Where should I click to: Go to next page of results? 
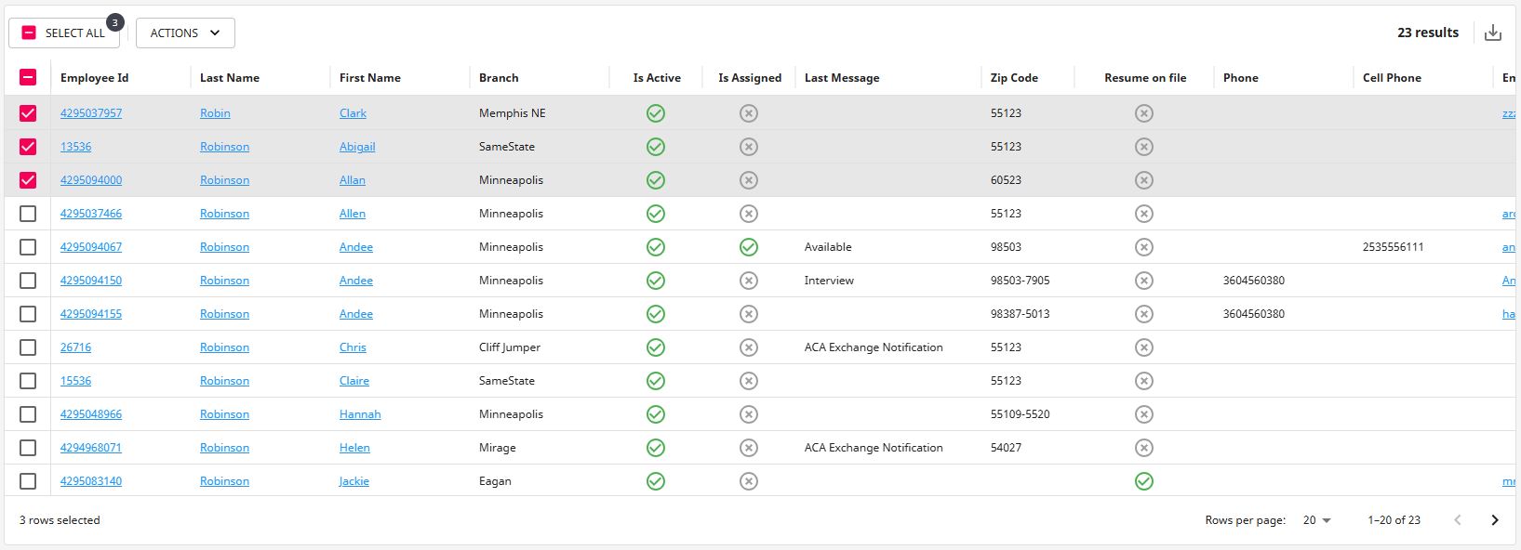point(1495,520)
